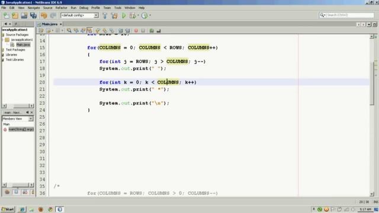Open the default config combo box
Screen dimensions: 379x213
[x=79, y=15]
